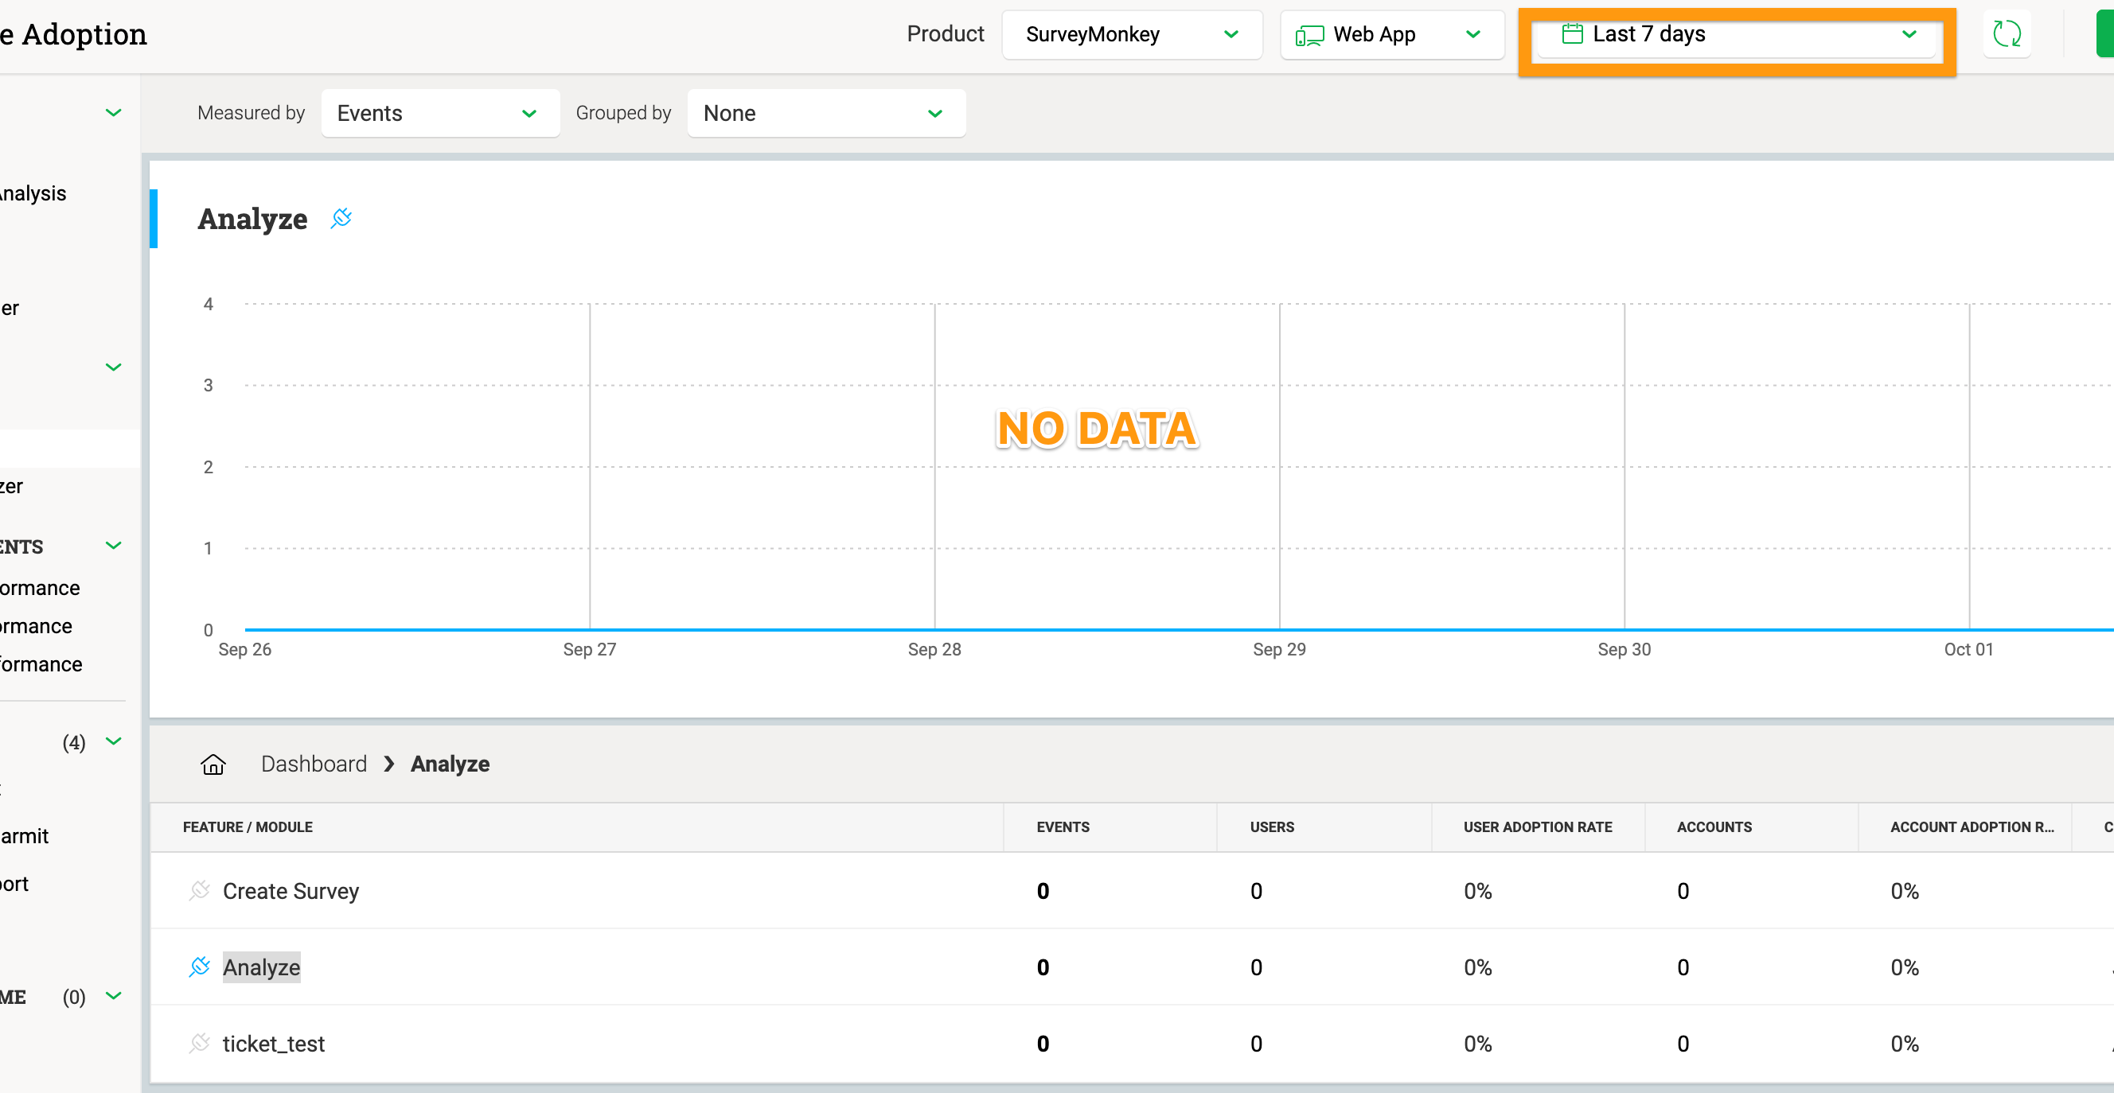Sort by ACCOUNT ADOPTION R... column
The image size is (2114, 1093).
(1972, 827)
